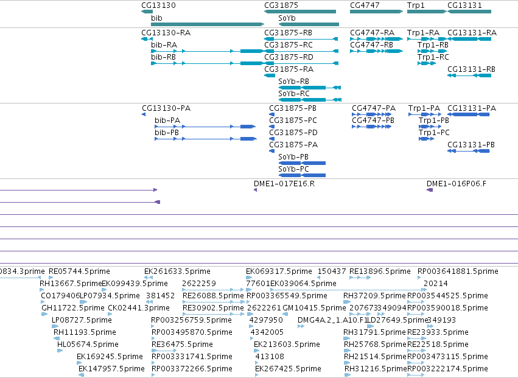Select protein Trp1-PB
The height and width of the screenshot is (378, 518).
pos(430,127)
